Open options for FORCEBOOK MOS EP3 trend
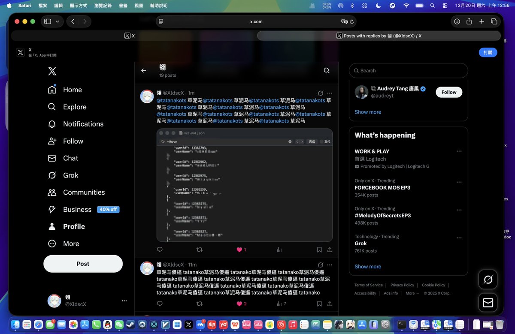The image size is (515, 334). click(459, 182)
